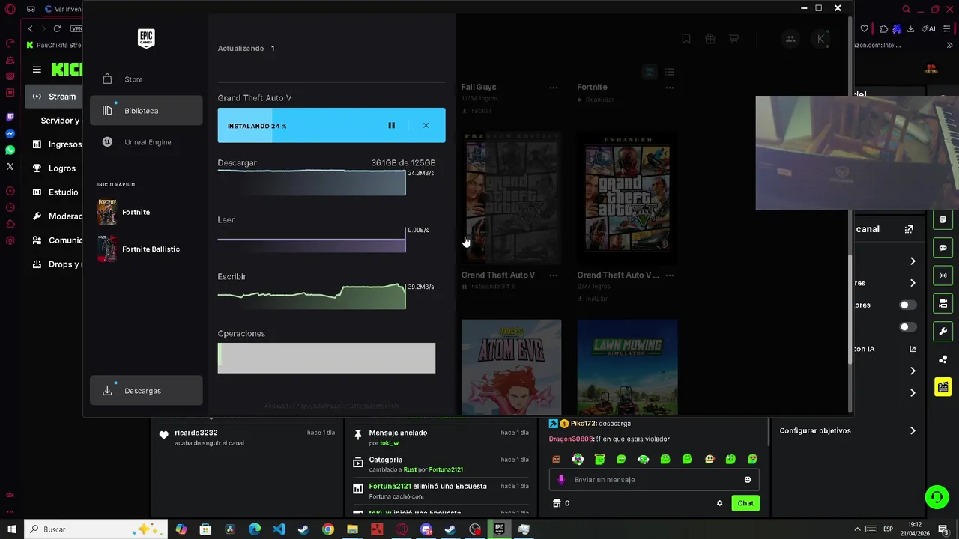Switch library to list view
Viewport: 959px width, 539px height.
pos(670,72)
